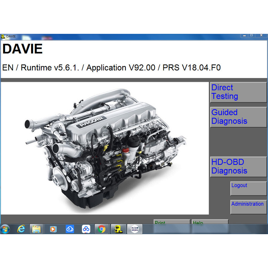The height and width of the screenshot is (268, 268).
Task: Open Direct Testing mode
Action: (x=238, y=92)
